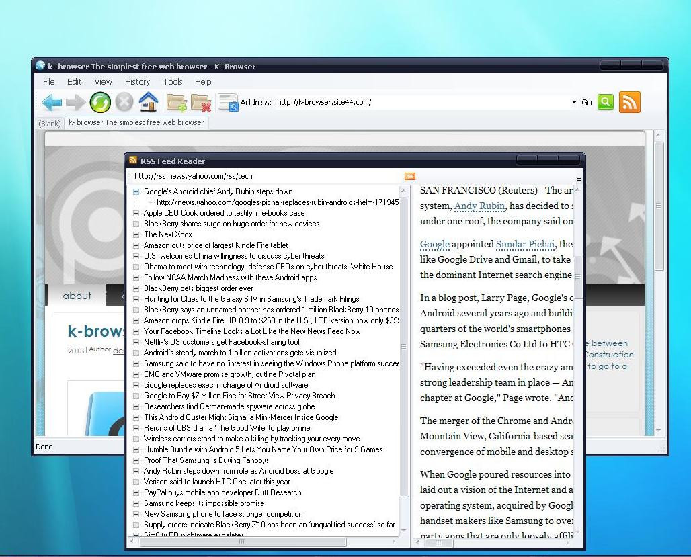691x557 pixels.
Task: Expand The Next Xbox item
Action: [136, 235]
